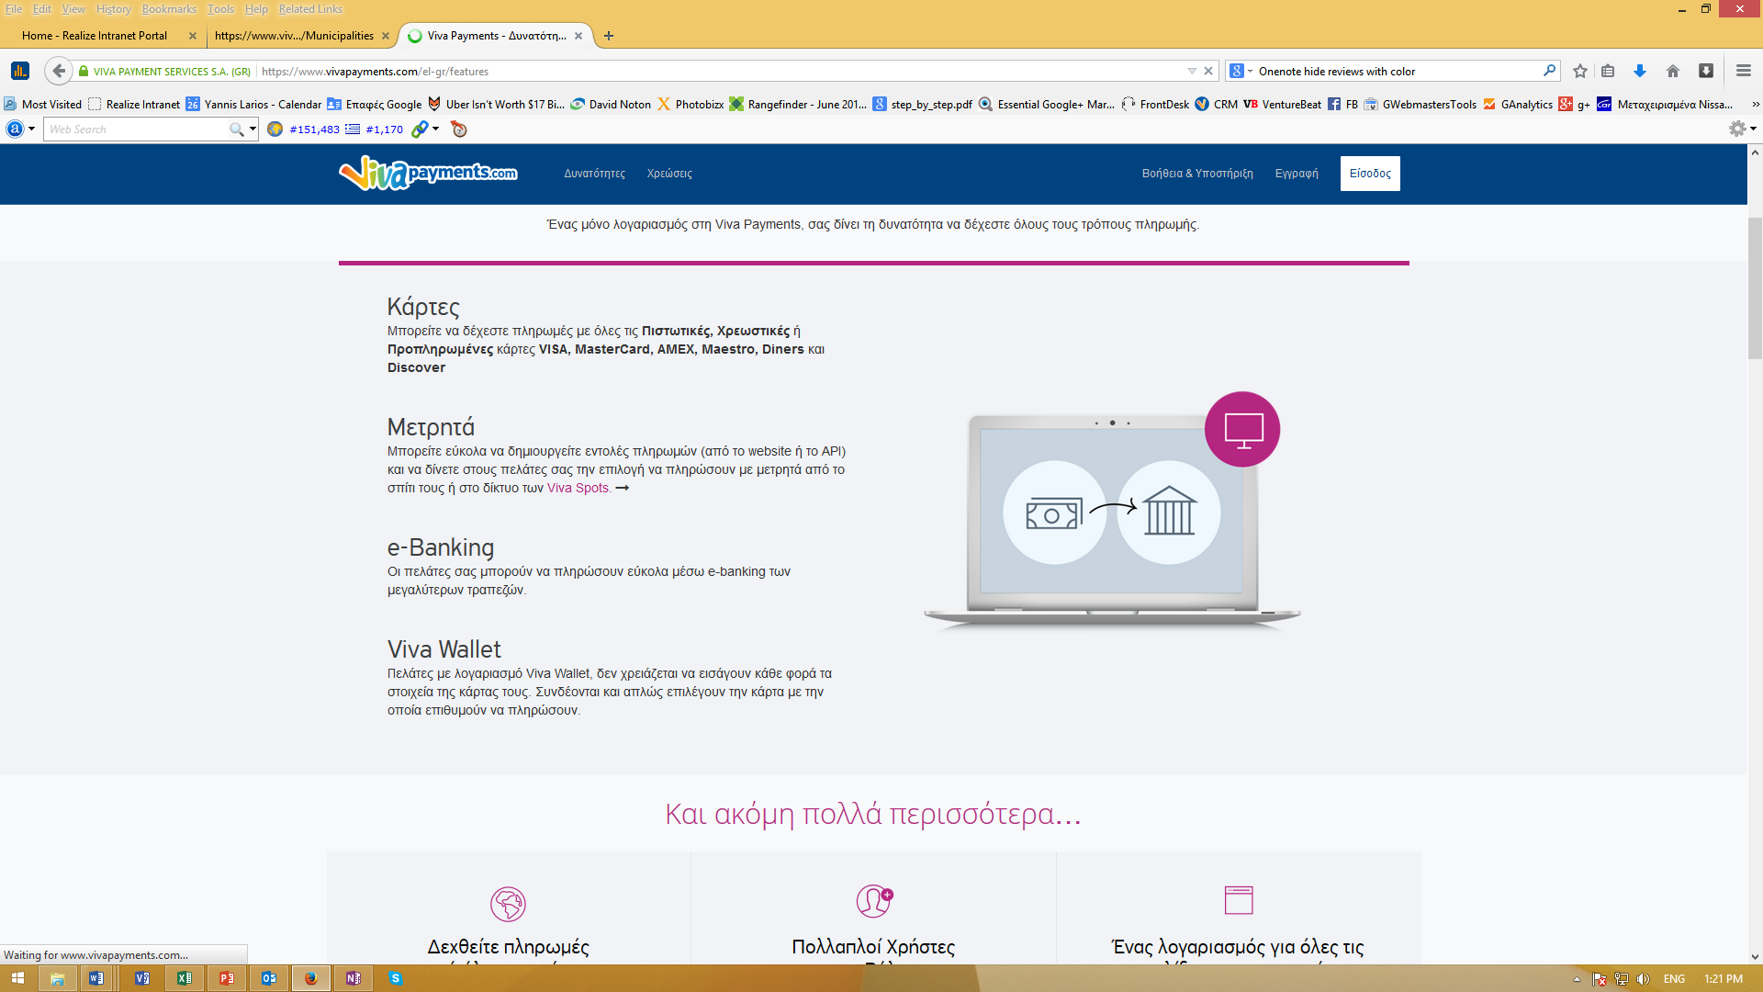Click the blue bar-chart toolbar icon left of the back arrow
1763x992 pixels.
click(x=20, y=71)
